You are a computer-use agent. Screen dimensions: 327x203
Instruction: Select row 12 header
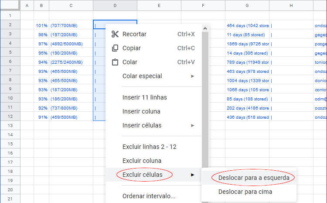tap(10, 116)
